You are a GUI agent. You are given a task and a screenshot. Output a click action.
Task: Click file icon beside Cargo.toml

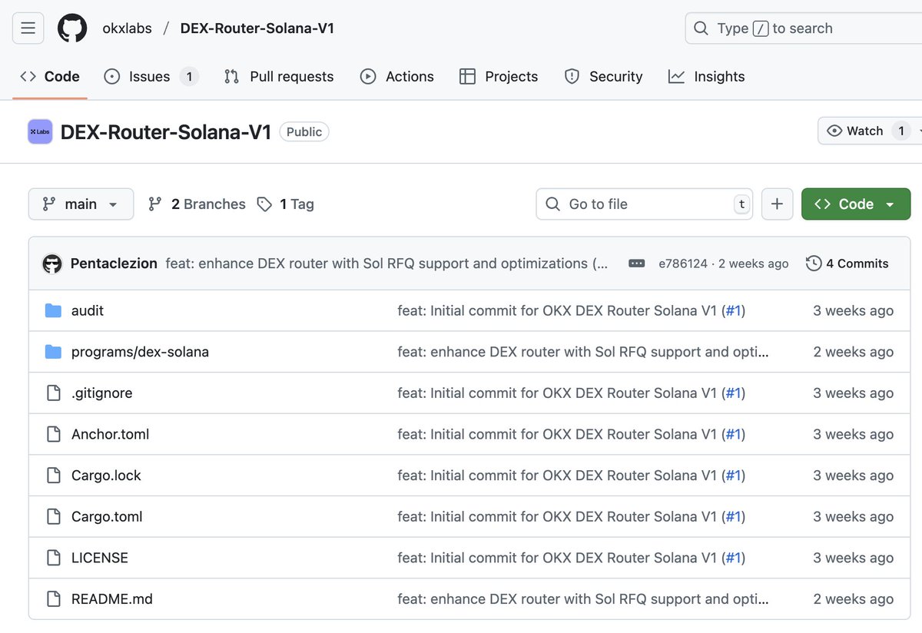[x=53, y=516]
